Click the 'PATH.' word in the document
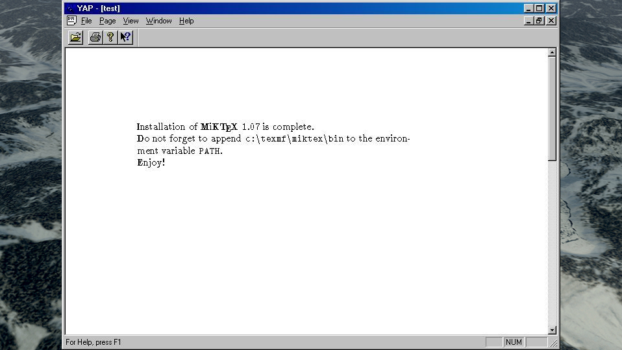This screenshot has height=350, width=622. (210, 151)
